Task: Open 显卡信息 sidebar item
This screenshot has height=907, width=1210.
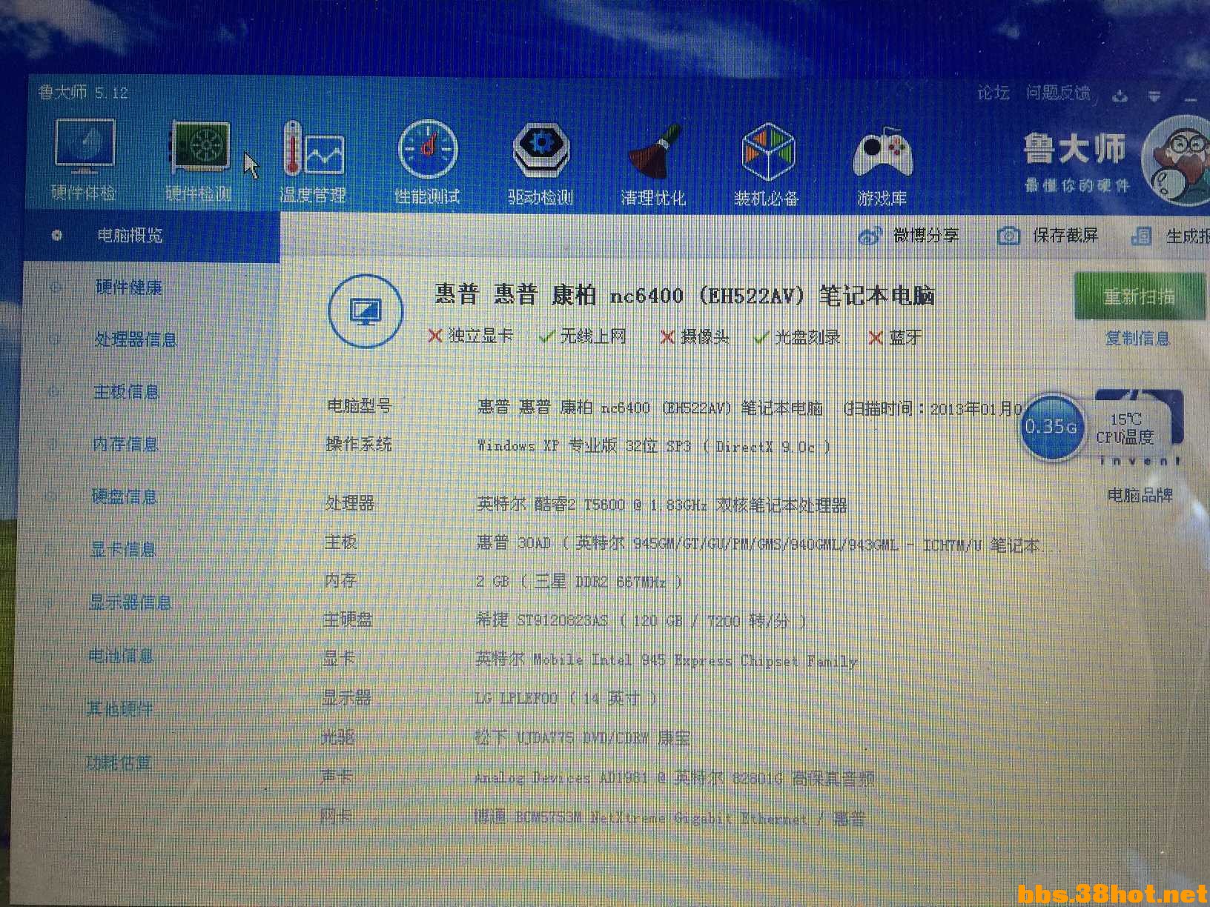Action: [x=123, y=549]
